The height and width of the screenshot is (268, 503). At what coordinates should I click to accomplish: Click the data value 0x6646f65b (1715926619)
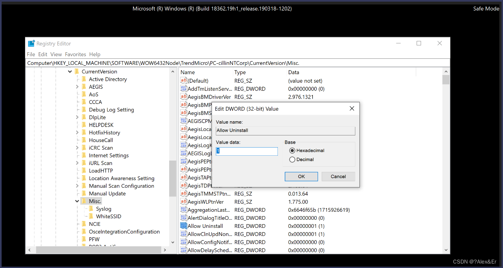point(319,210)
